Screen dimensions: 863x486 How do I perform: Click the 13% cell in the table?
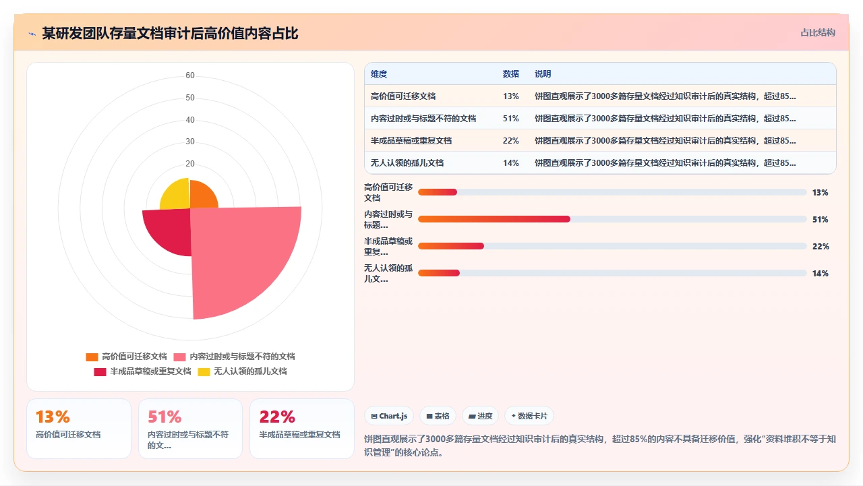(511, 96)
